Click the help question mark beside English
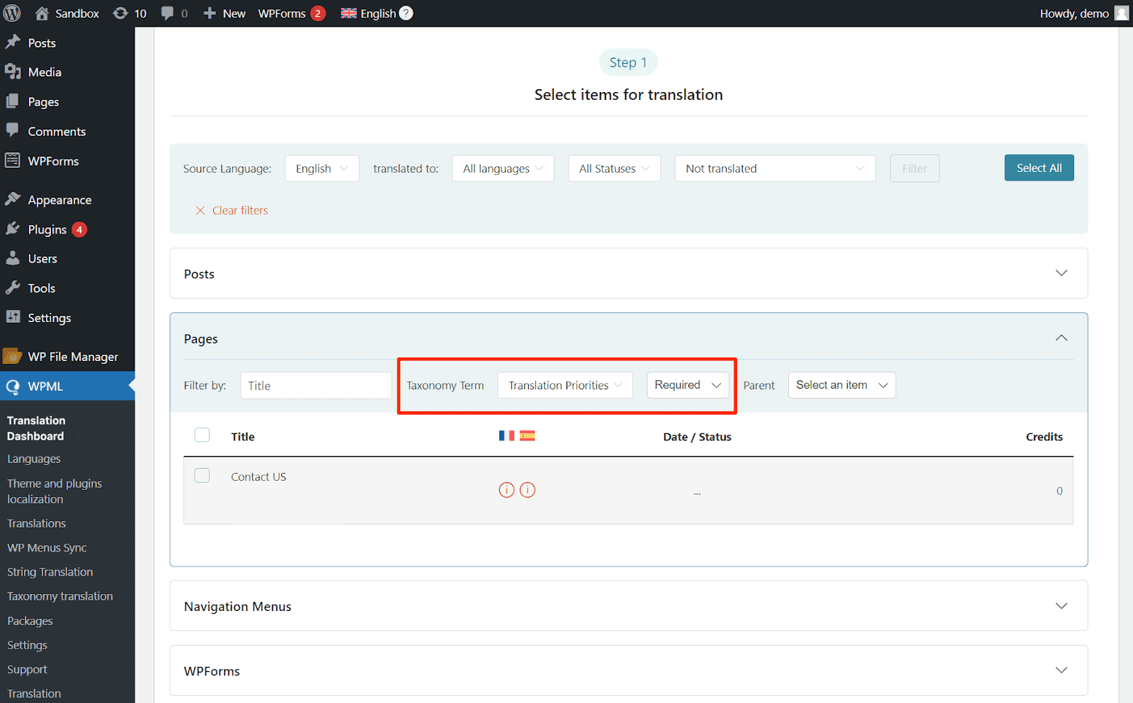 coord(406,13)
